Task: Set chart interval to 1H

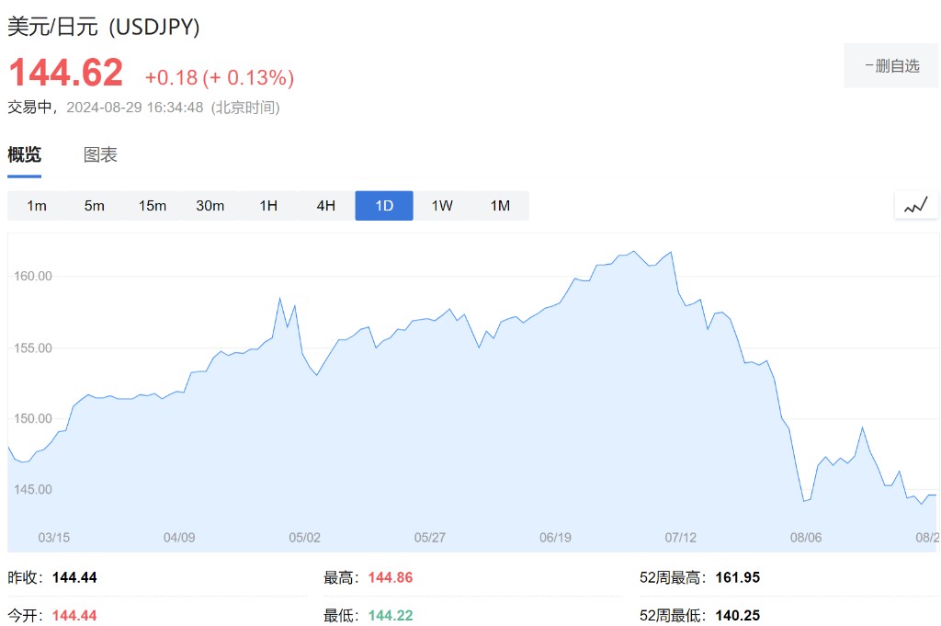Action: point(268,206)
